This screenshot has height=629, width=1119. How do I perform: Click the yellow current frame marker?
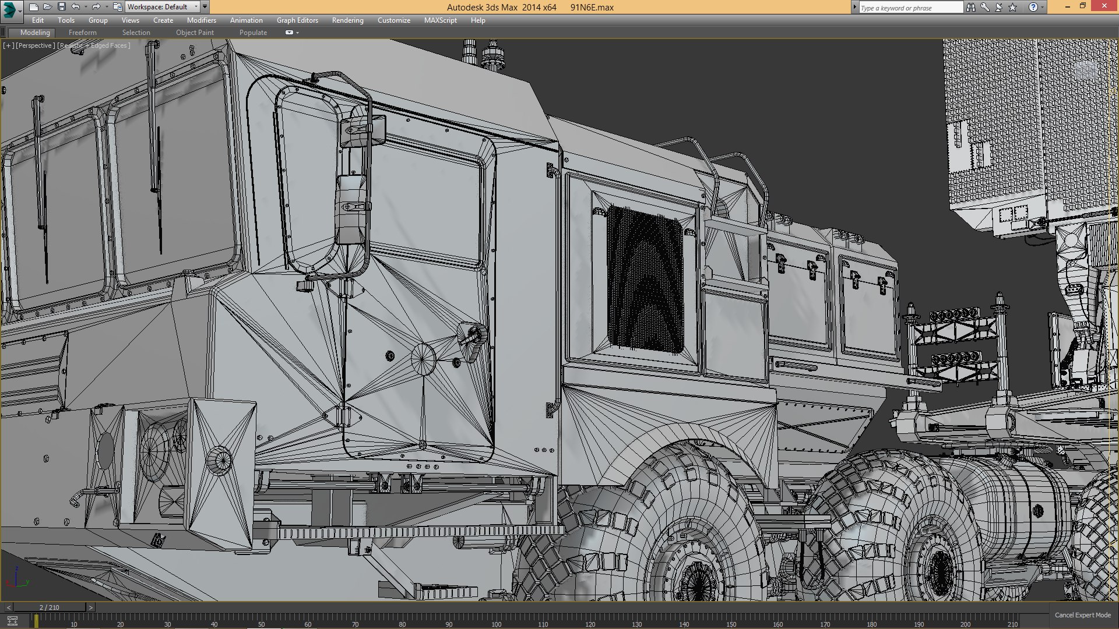pos(36,621)
